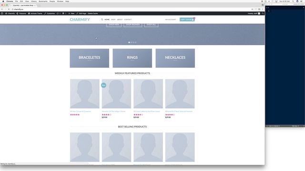Go to ABOUT in site navigation
The image size is (305, 171).
[120, 19]
